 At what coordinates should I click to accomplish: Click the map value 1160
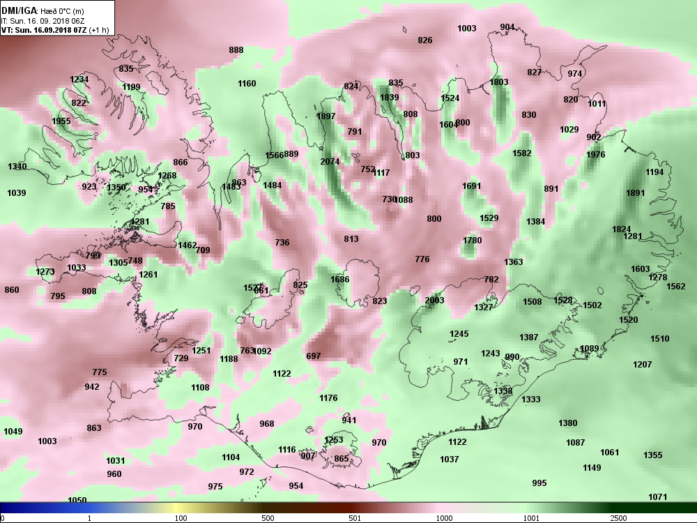click(x=247, y=84)
